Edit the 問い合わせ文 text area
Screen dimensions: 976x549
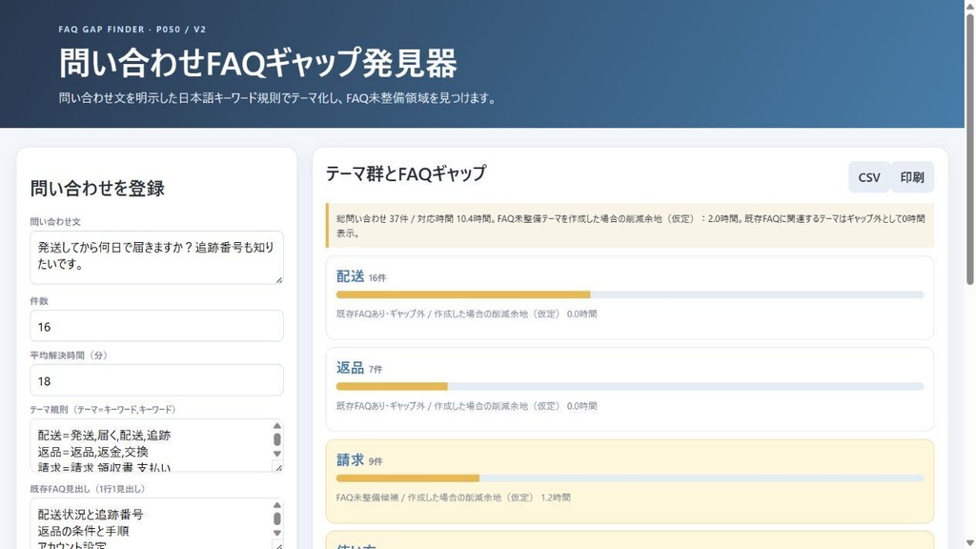(157, 257)
